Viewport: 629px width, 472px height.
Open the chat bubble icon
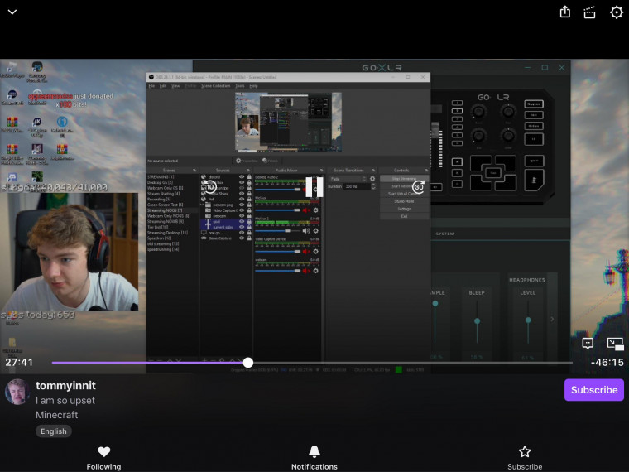tap(588, 343)
